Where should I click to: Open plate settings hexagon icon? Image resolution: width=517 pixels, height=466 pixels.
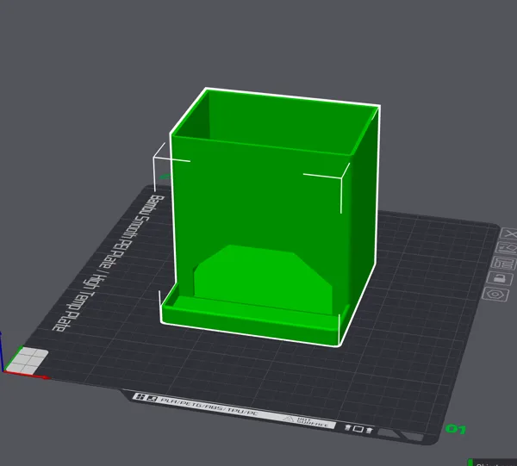point(496,294)
